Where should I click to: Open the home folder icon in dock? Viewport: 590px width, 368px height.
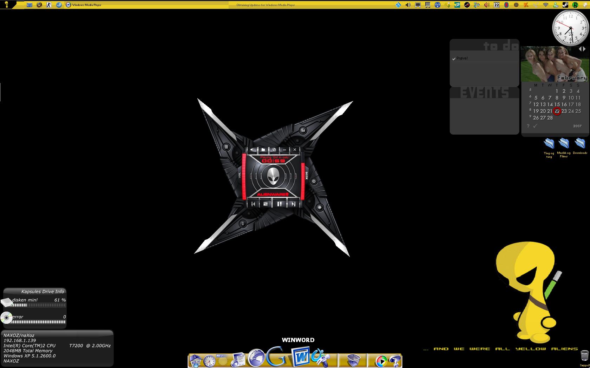pos(196,360)
